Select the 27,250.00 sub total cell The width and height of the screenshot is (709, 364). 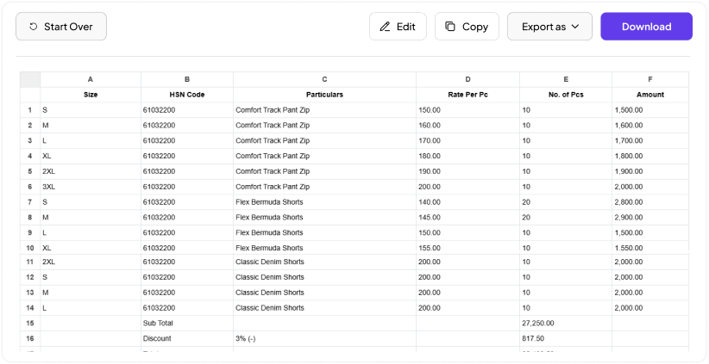click(x=566, y=324)
